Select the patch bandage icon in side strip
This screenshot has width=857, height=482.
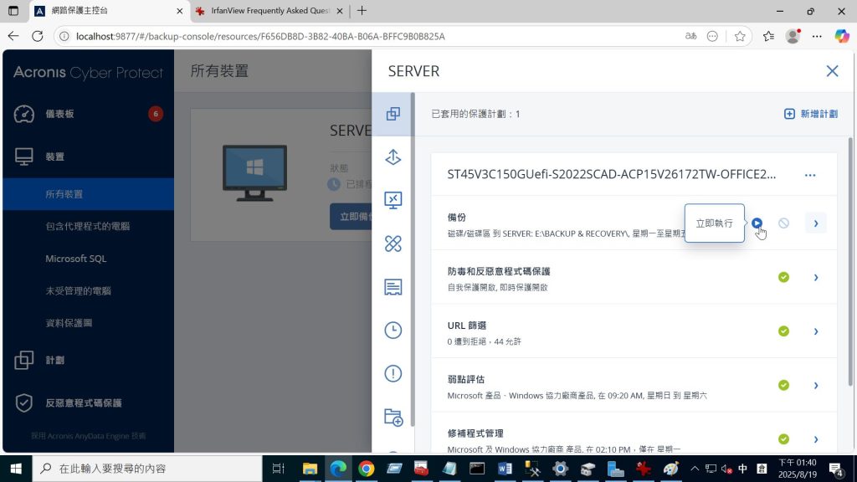[x=393, y=244]
